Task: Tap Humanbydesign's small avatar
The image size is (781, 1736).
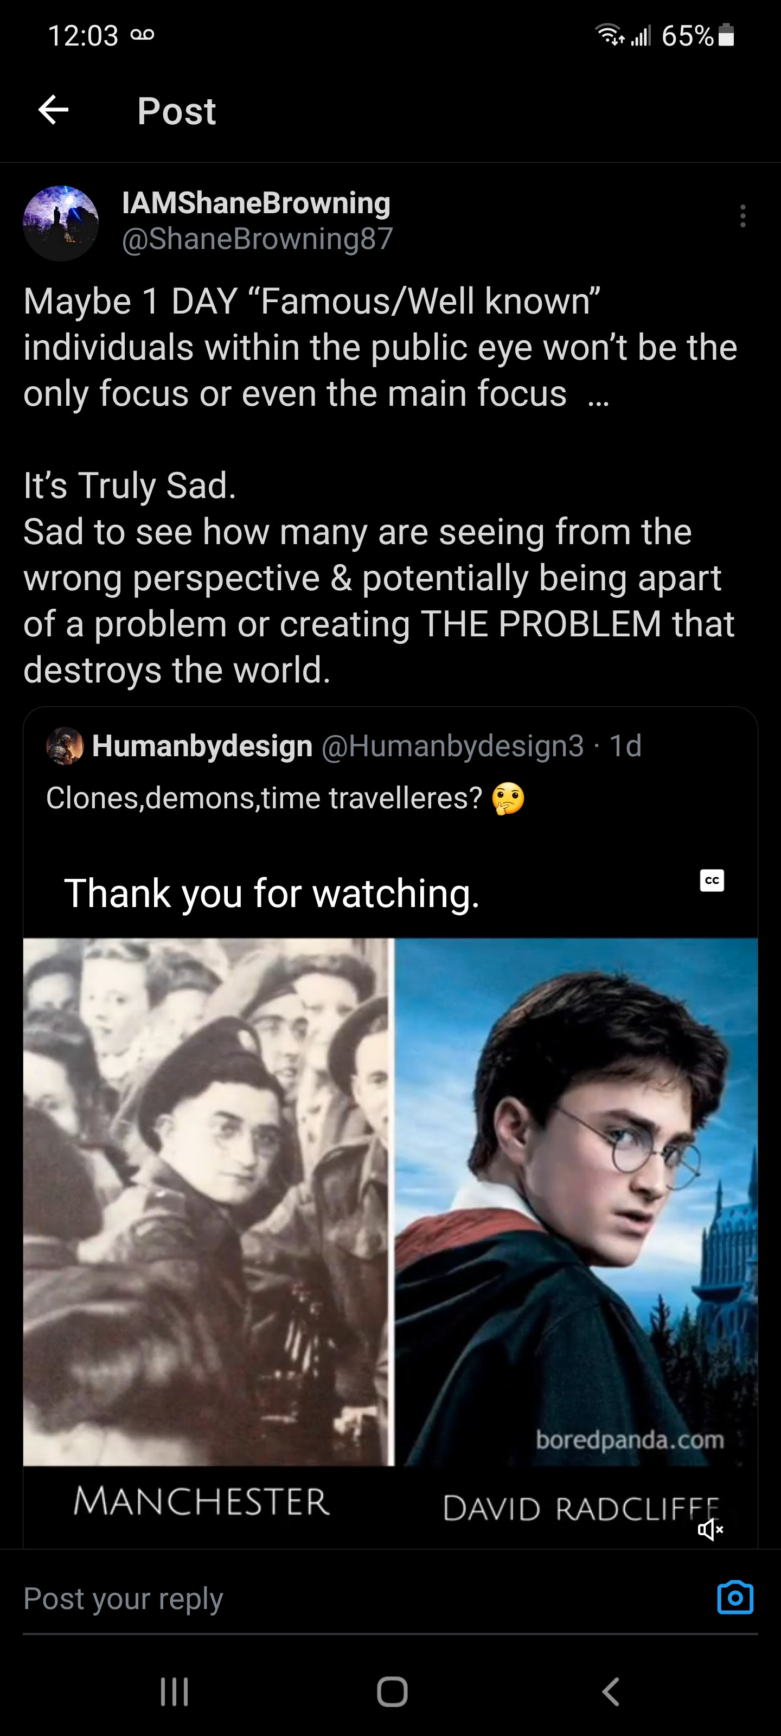Action: pos(65,746)
